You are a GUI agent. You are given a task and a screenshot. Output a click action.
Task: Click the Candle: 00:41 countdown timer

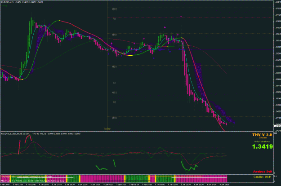tap(263, 177)
